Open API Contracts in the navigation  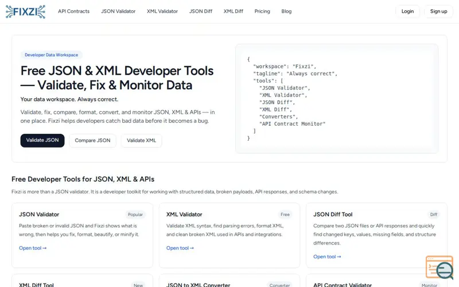[x=74, y=11]
